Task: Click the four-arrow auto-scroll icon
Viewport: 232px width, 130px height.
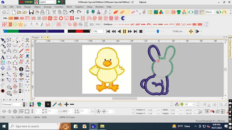Action: pyautogui.click(x=191, y=31)
